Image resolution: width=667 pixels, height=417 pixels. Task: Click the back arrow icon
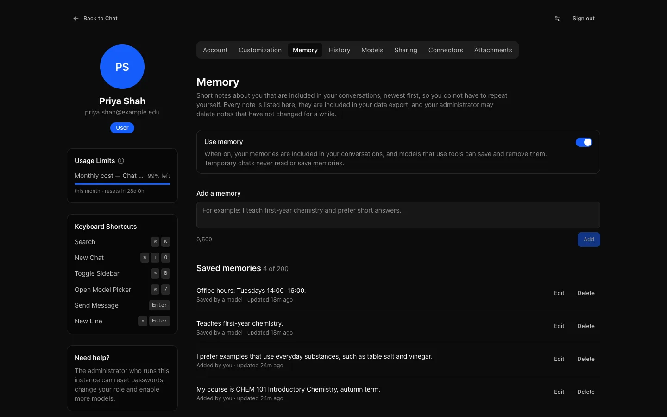click(x=76, y=19)
